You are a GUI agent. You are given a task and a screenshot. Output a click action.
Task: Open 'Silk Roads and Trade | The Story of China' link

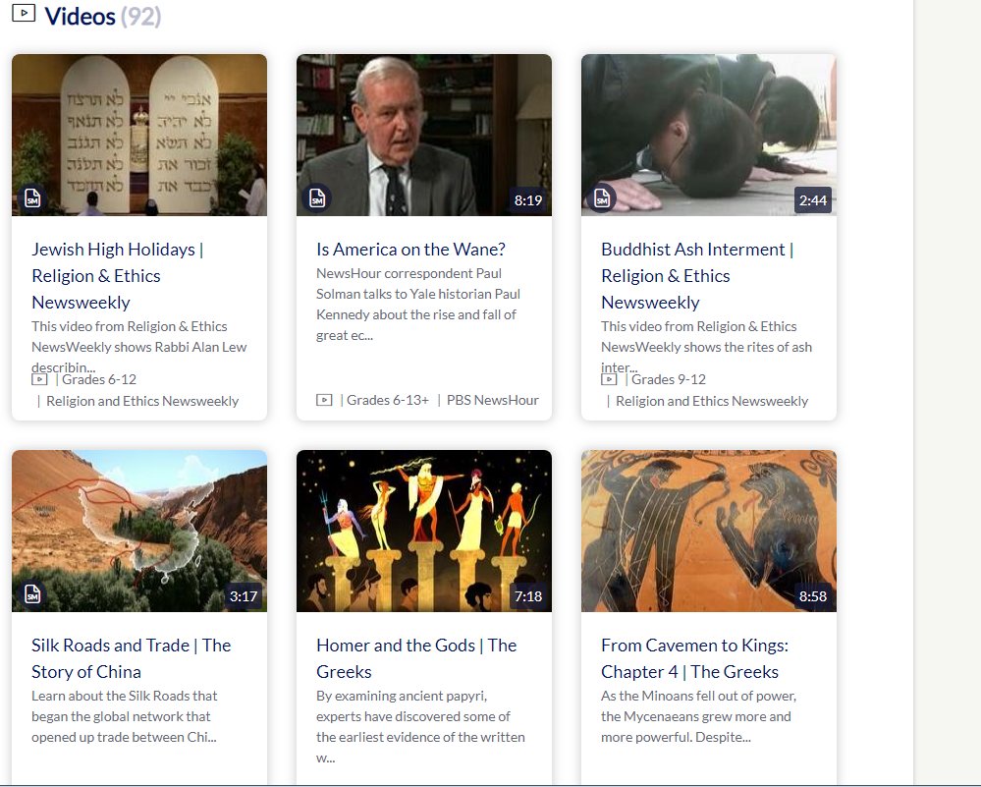[x=132, y=658]
